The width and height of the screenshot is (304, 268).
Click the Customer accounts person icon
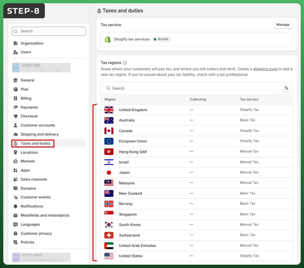[15, 125]
